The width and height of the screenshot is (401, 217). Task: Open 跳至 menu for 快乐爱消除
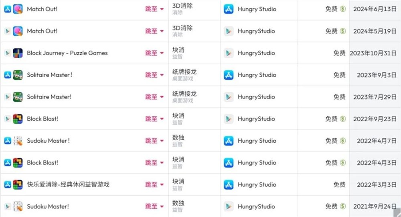coord(154,185)
